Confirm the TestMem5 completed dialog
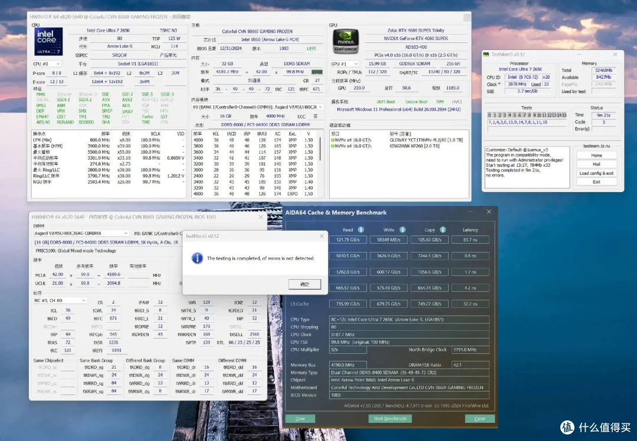The image size is (637, 441). coord(305,284)
